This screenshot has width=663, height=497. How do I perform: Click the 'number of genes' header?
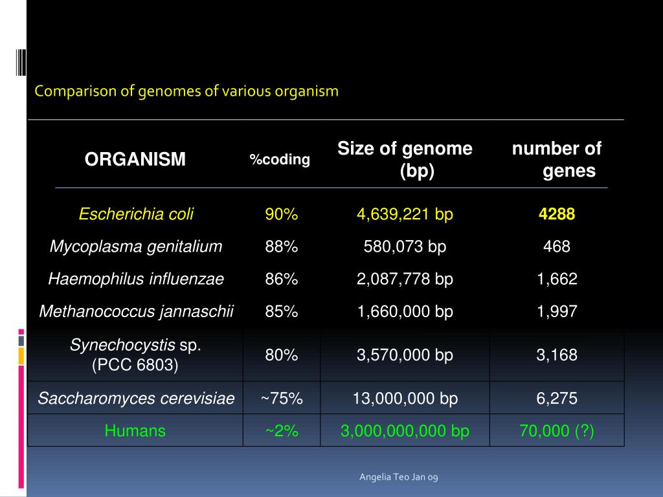click(x=557, y=159)
